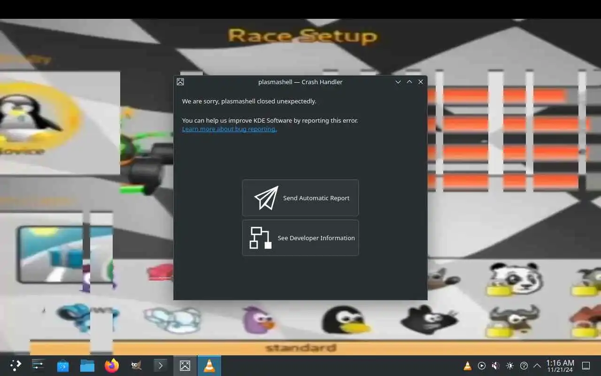This screenshot has width=601, height=376.
Task: Open Dolphin file manager from taskbar
Action: pyautogui.click(x=87, y=366)
